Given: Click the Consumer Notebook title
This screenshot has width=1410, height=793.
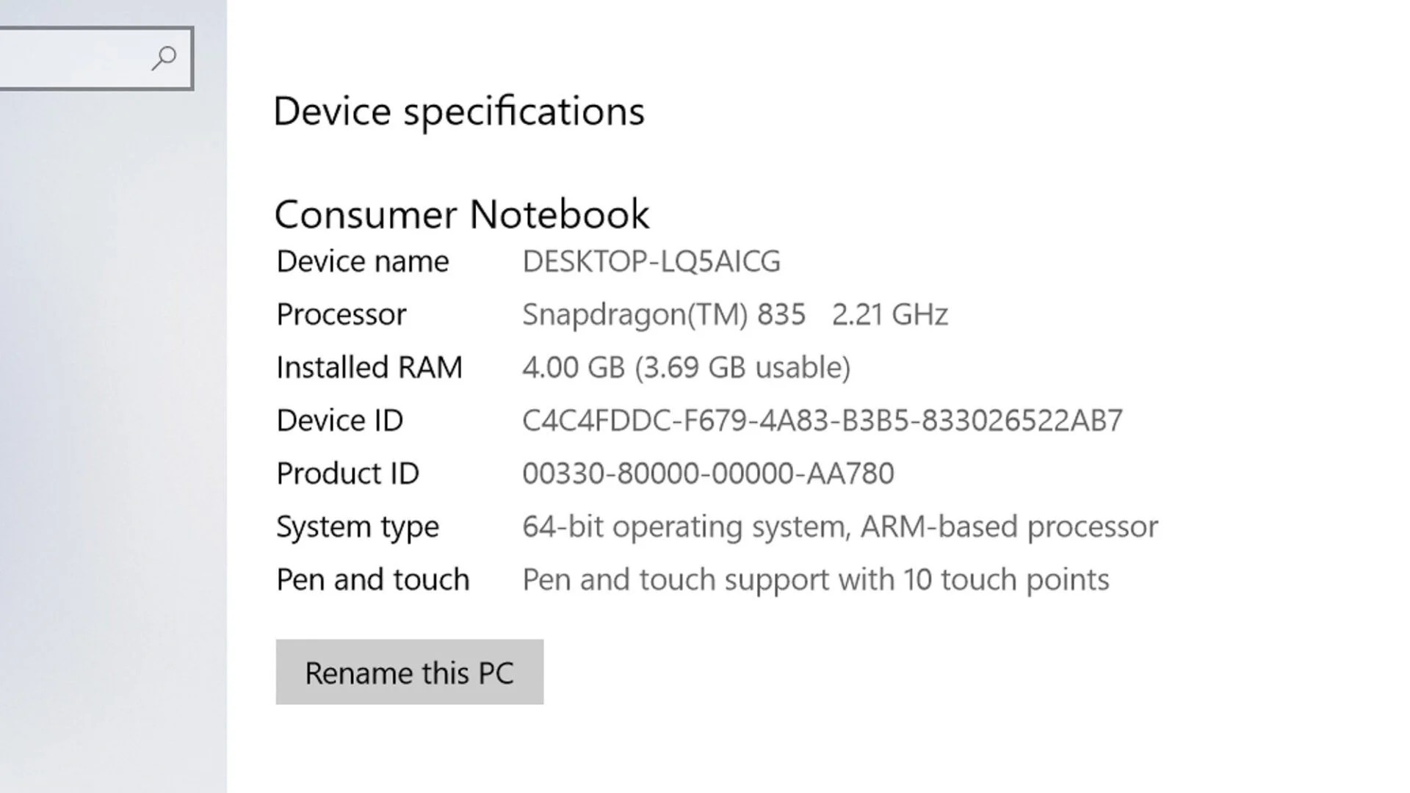Looking at the screenshot, I should [x=461, y=214].
